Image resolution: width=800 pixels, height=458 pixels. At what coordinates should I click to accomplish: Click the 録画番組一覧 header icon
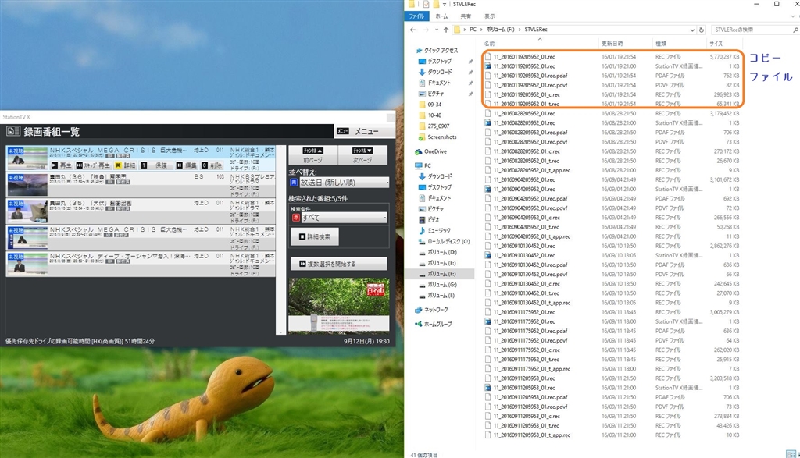click(x=12, y=131)
